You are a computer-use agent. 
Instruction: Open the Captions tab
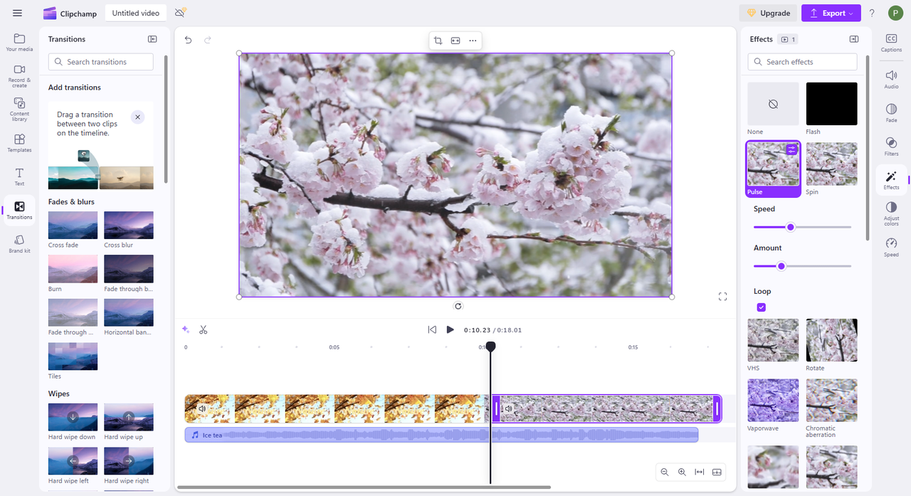891,43
